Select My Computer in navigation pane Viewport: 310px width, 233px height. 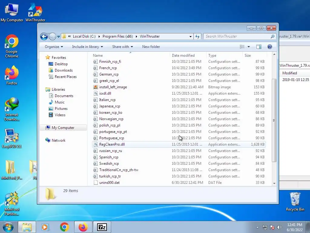[63, 128]
